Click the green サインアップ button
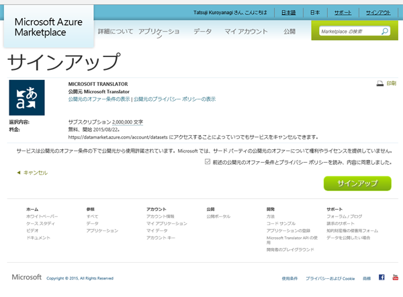The width and height of the screenshot is (403, 297). [x=357, y=183]
